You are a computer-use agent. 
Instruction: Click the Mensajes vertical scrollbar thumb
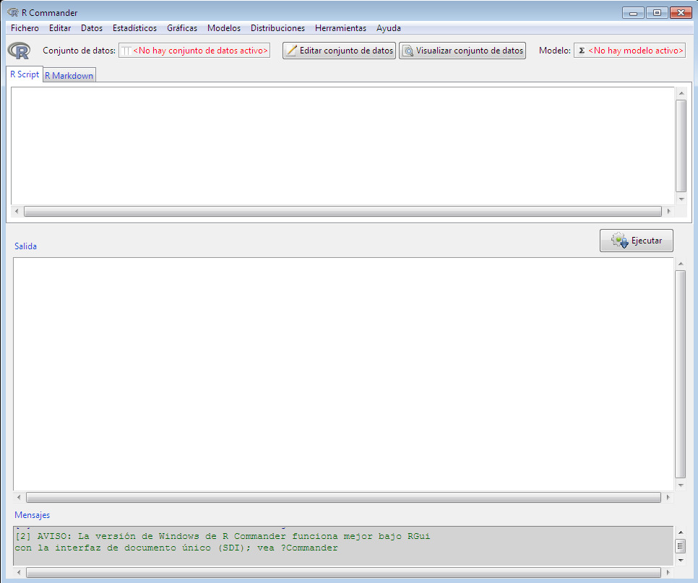pos(680,546)
